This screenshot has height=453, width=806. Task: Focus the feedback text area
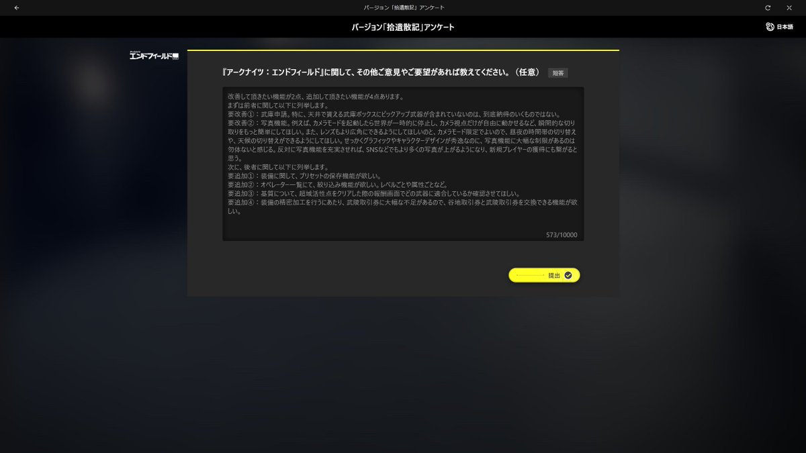403,164
